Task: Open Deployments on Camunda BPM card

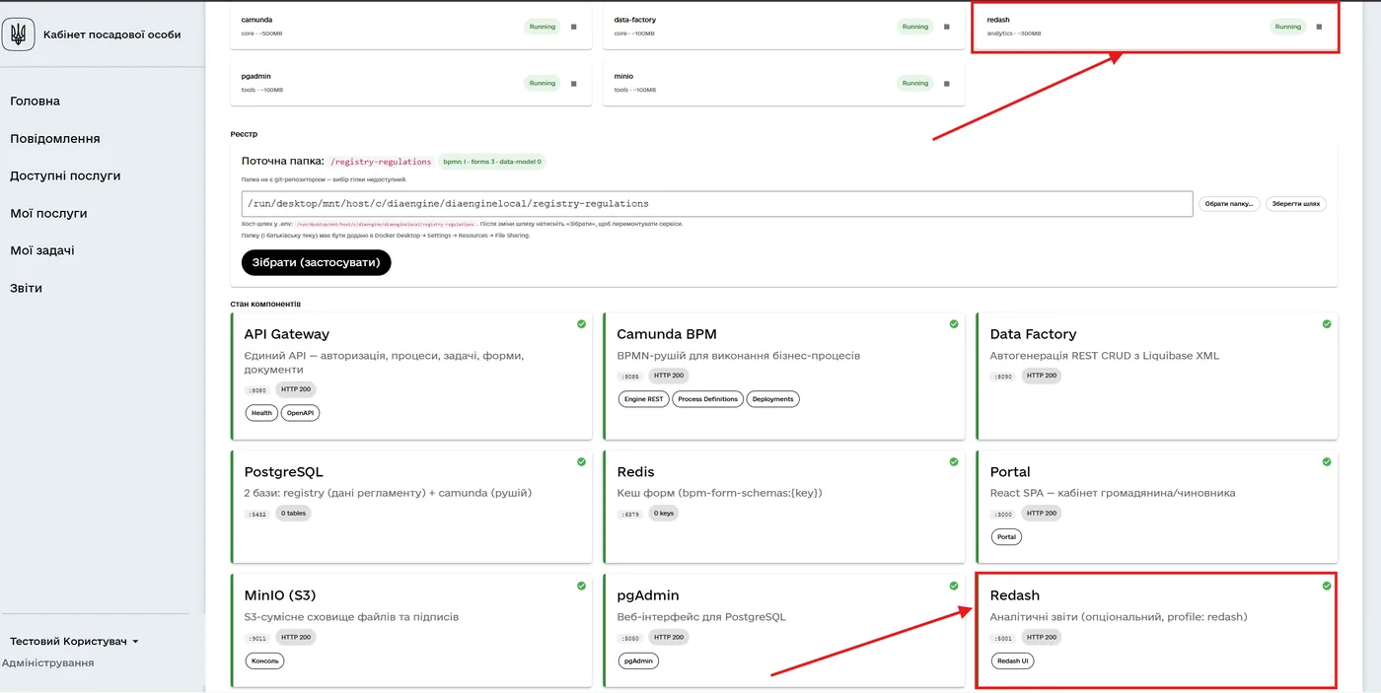Action: pos(772,399)
